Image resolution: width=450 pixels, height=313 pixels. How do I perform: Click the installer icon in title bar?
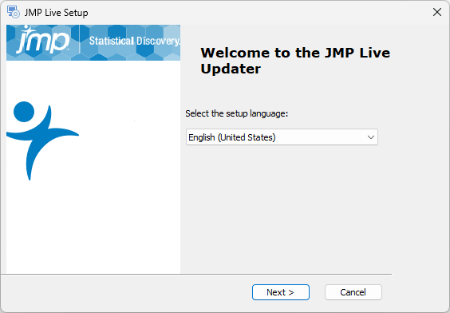[14, 12]
